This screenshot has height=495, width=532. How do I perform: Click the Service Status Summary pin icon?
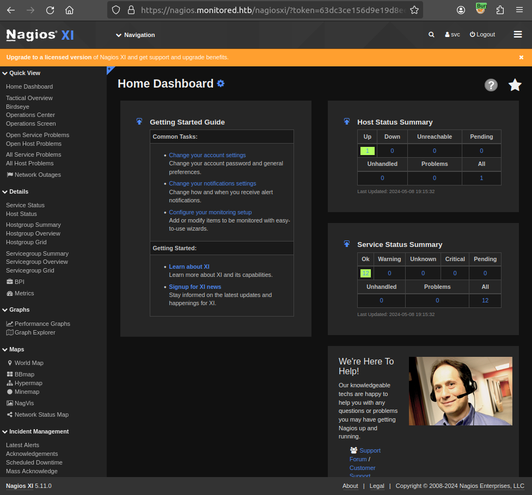tap(347, 244)
